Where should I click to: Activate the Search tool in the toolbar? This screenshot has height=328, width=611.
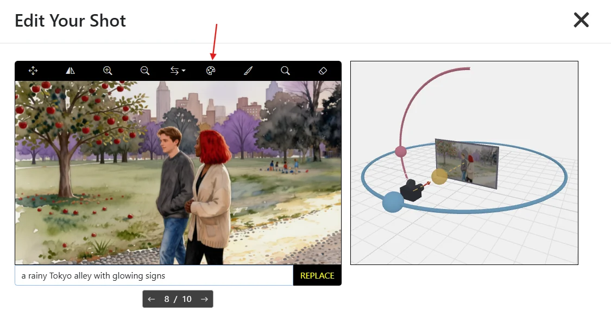point(285,70)
